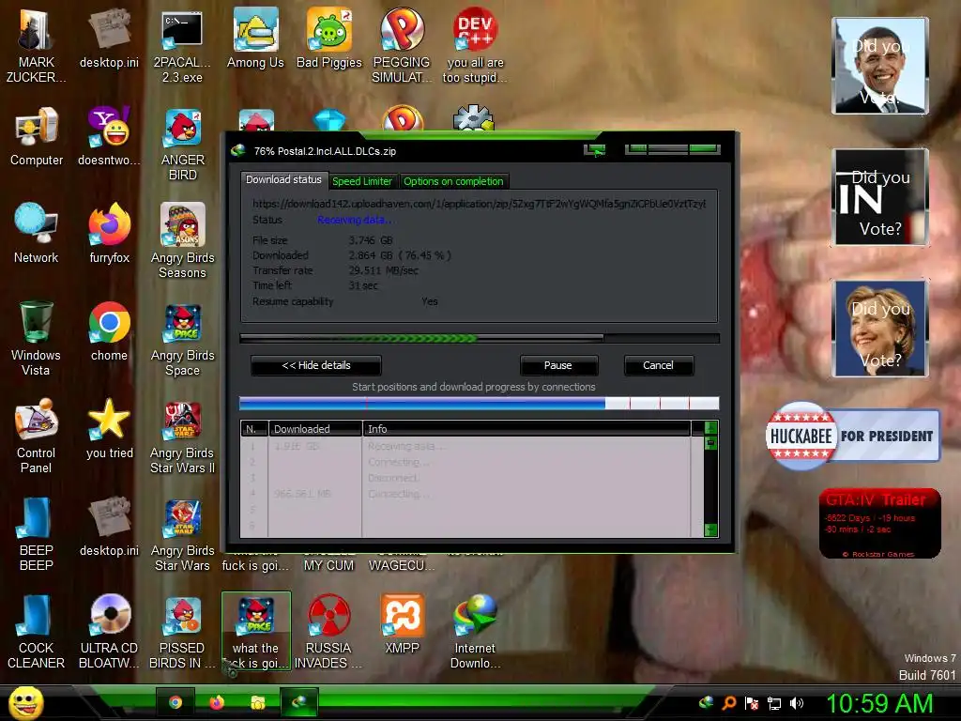Open the 2PACAL 2.3.exe console icon
961x721 pixels.
182,46
